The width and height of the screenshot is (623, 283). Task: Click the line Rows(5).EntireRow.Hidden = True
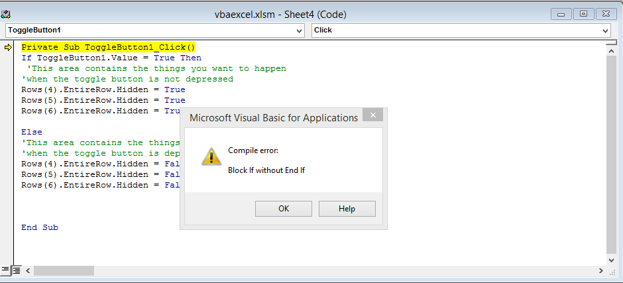(103, 100)
